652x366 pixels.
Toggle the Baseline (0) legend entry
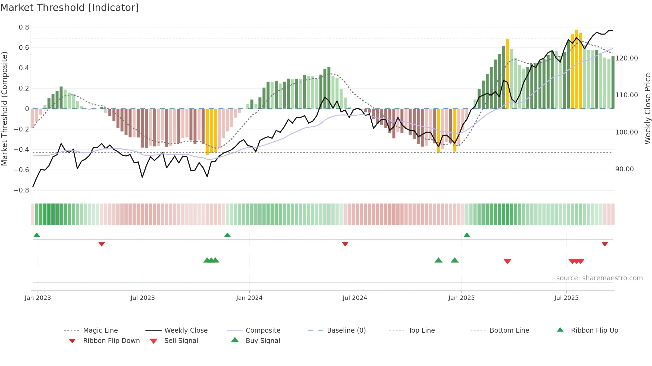[x=337, y=330]
